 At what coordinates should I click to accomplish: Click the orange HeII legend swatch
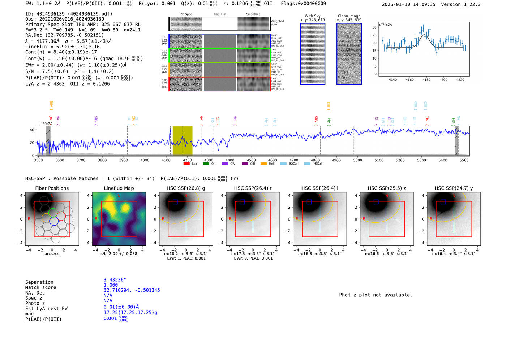(263, 164)
